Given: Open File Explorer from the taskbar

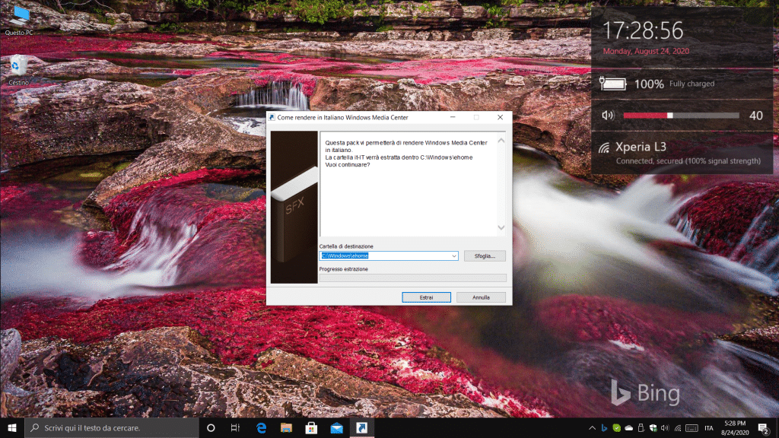Looking at the screenshot, I should (286, 428).
